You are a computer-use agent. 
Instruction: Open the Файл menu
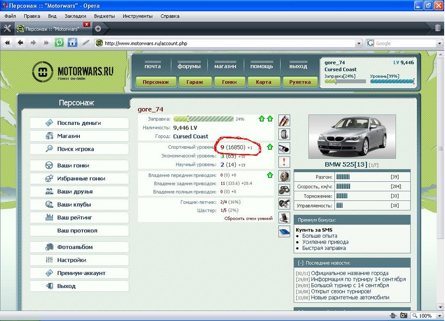point(10,16)
